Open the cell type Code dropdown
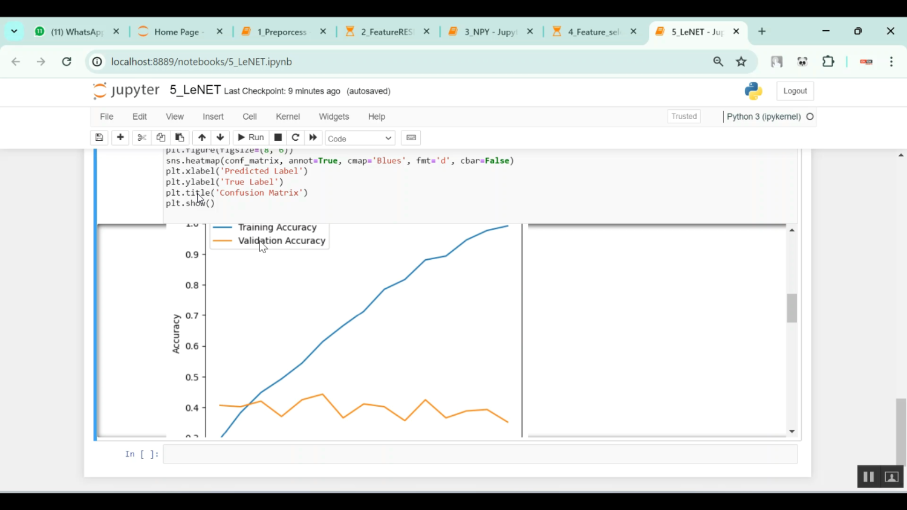This screenshot has height=510, width=907. point(360,138)
